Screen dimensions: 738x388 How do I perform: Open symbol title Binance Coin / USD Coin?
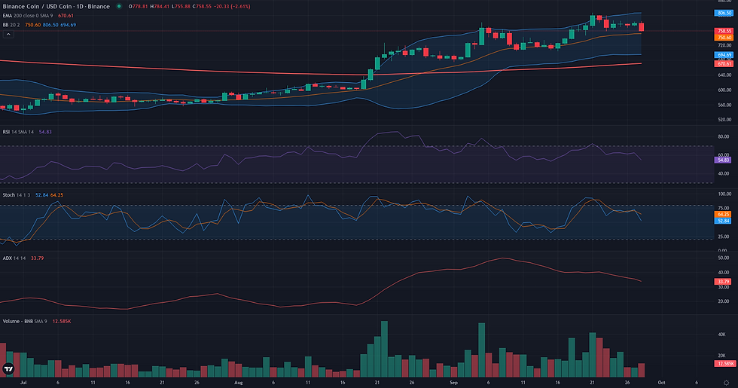pos(56,7)
